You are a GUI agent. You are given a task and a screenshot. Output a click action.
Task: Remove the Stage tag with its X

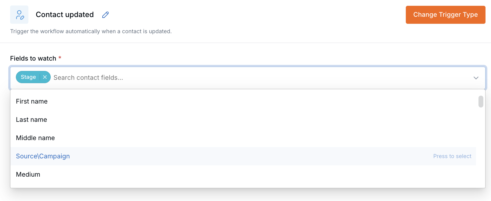point(45,77)
